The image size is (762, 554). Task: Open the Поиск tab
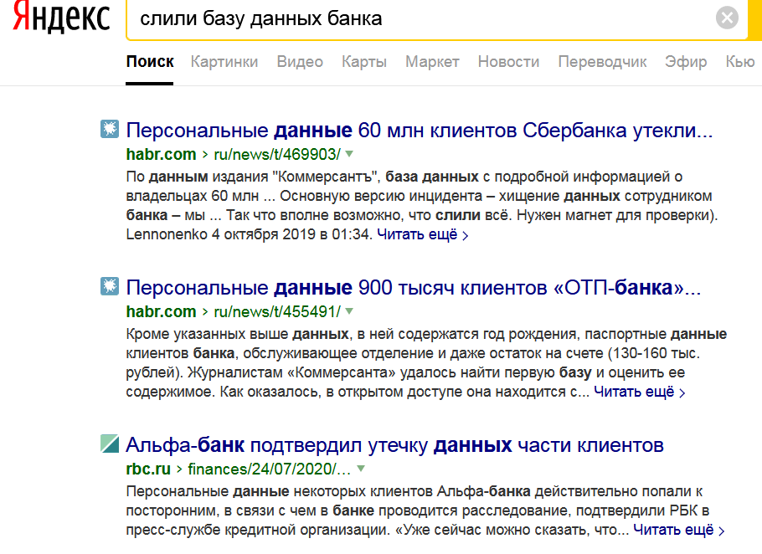click(150, 62)
